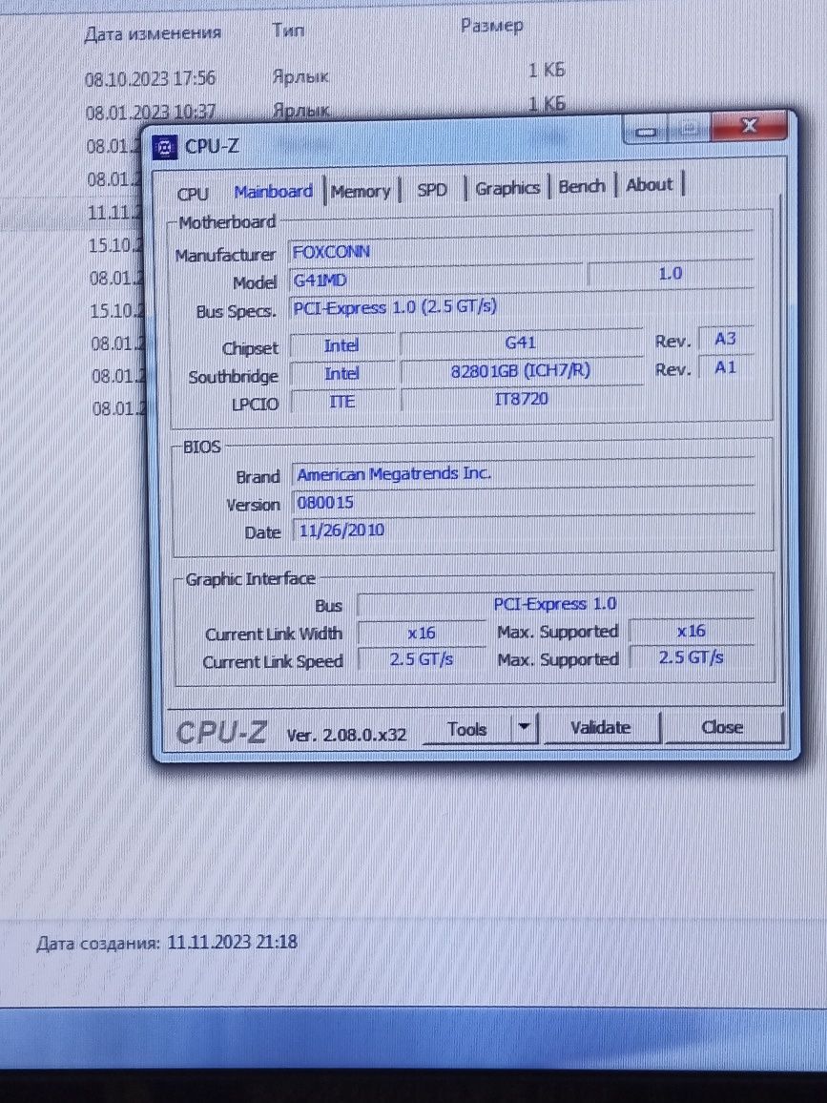Sort Explorer by the Дата изменения column

pyautogui.click(x=153, y=33)
